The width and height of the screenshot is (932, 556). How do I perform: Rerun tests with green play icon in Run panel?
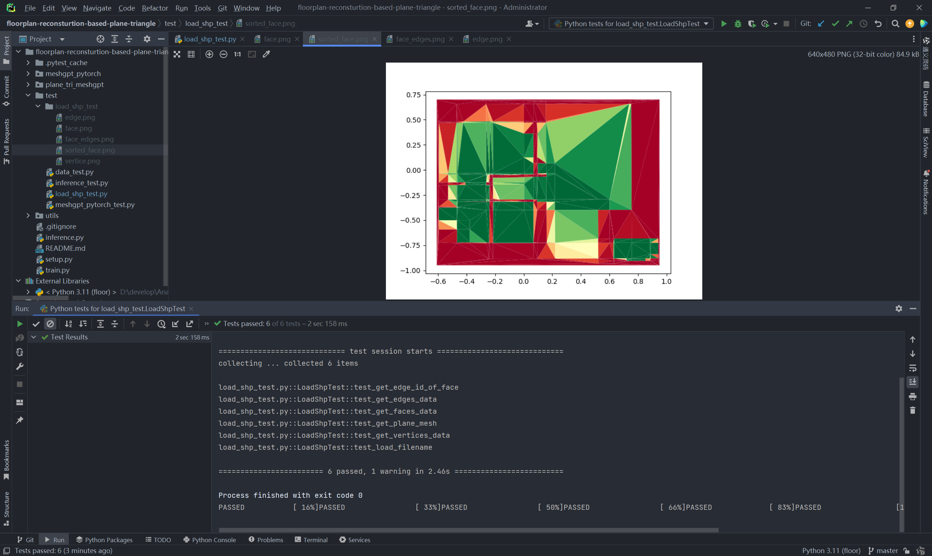click(x=20, y=324)
